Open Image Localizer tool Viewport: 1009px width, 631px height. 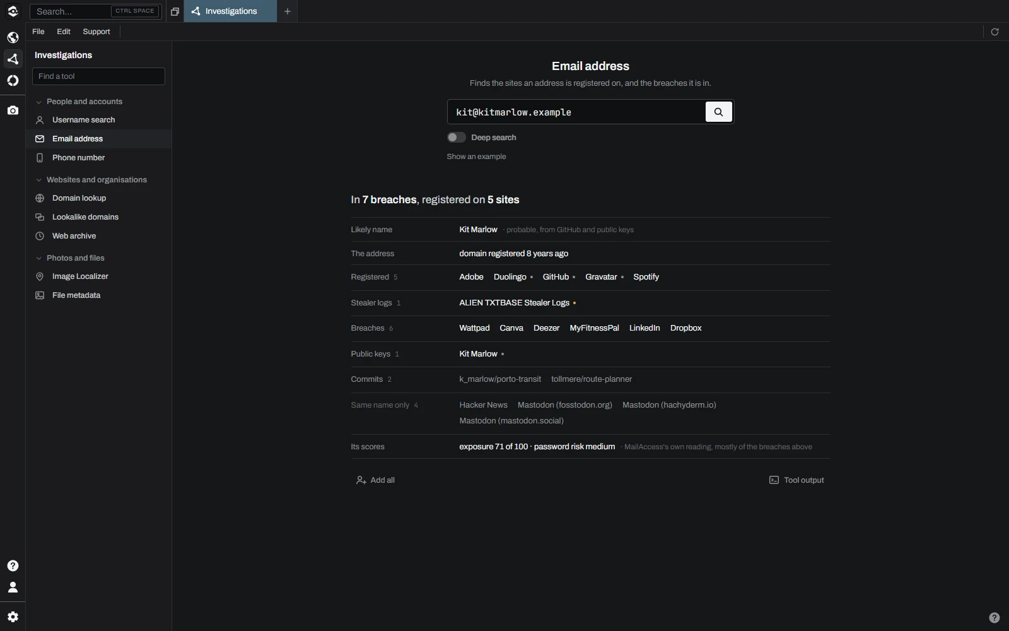click(x=98, y=276)
